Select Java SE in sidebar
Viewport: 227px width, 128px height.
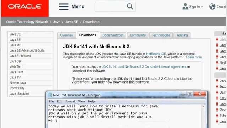31,34
